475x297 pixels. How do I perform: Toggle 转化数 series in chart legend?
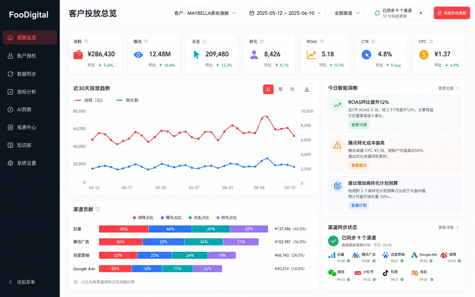[127, 100]
